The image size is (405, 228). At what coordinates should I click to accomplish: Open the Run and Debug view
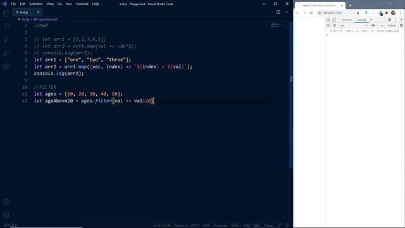click(x=6, y=53)
